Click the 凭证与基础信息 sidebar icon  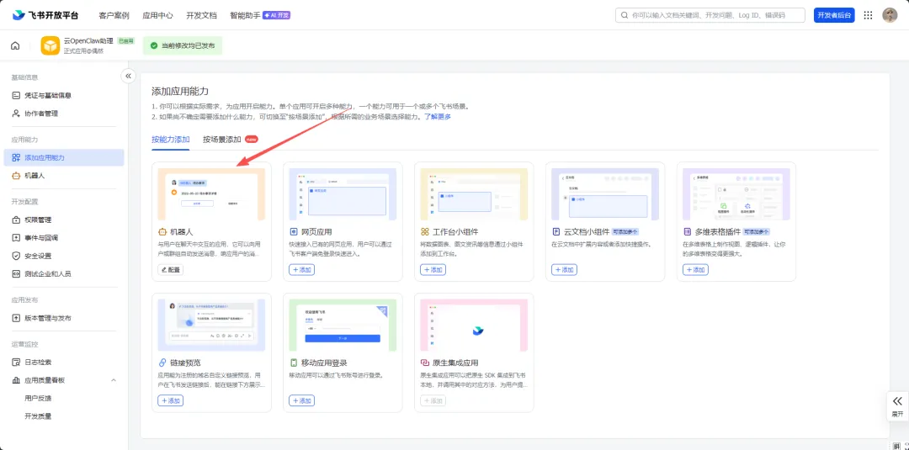[x=16, y=96]
